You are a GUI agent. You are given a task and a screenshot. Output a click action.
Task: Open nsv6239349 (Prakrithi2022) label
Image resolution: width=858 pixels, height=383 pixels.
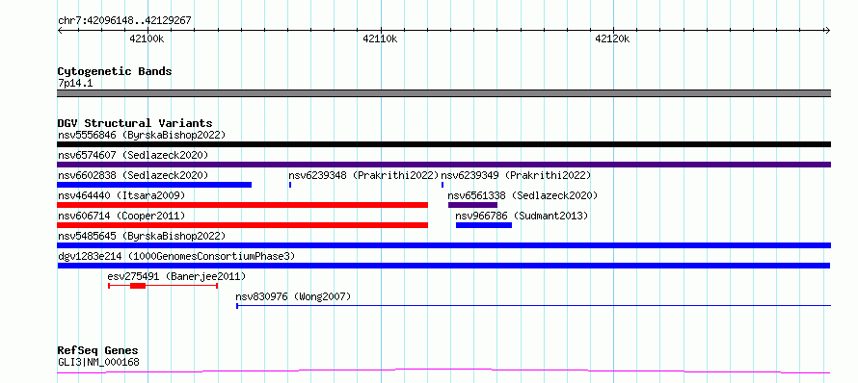(516, 175)
